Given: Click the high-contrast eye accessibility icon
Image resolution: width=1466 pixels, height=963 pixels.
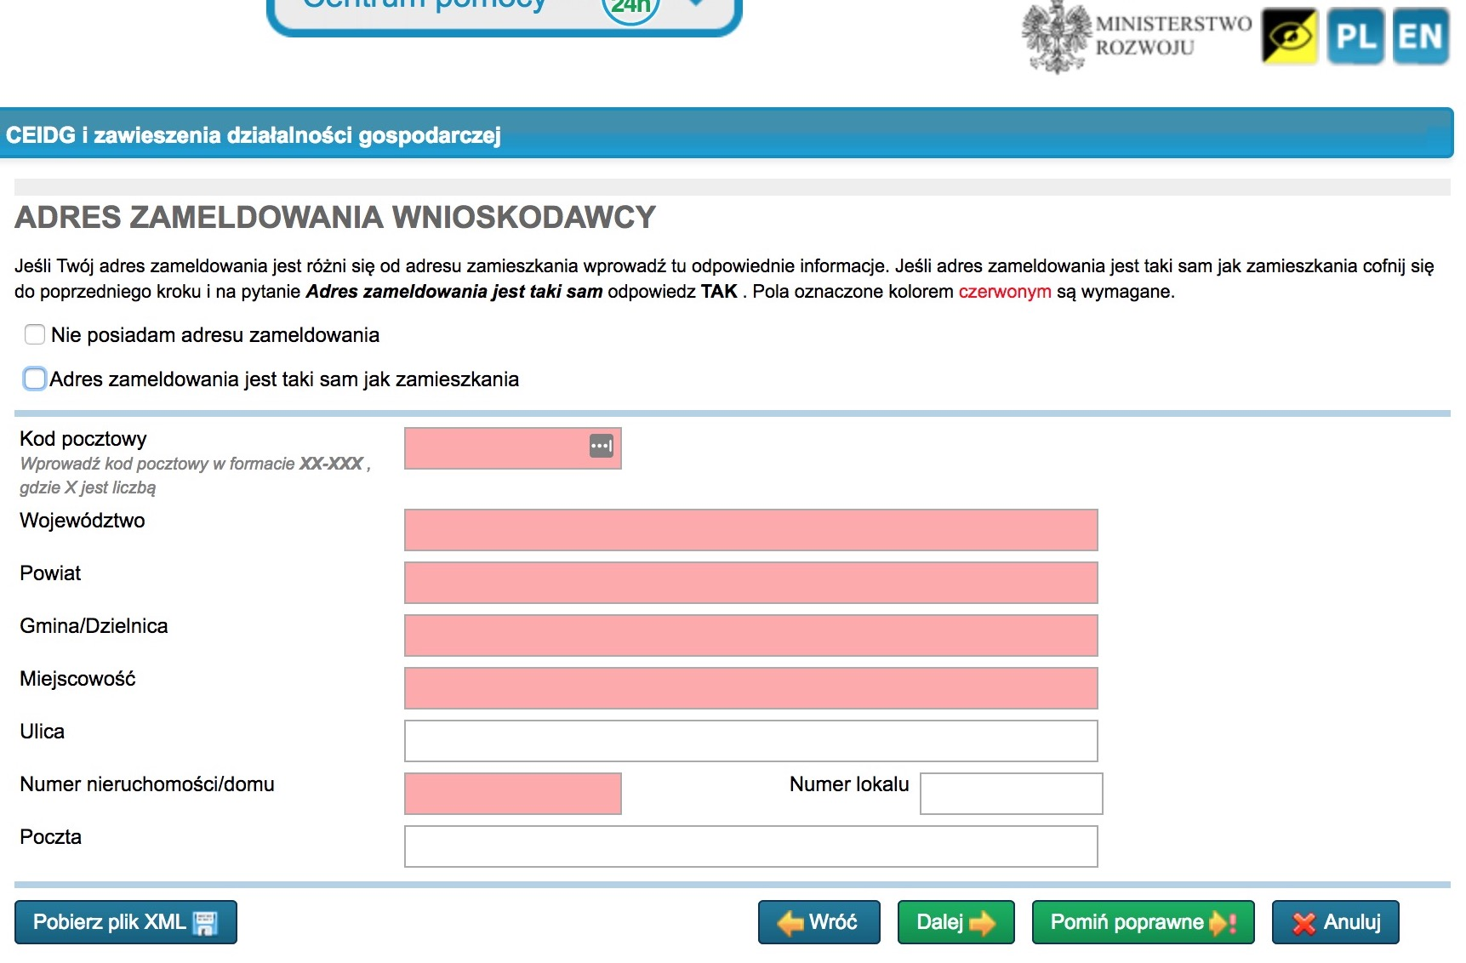Looking at the screenshot, I should click(1289, 36).
